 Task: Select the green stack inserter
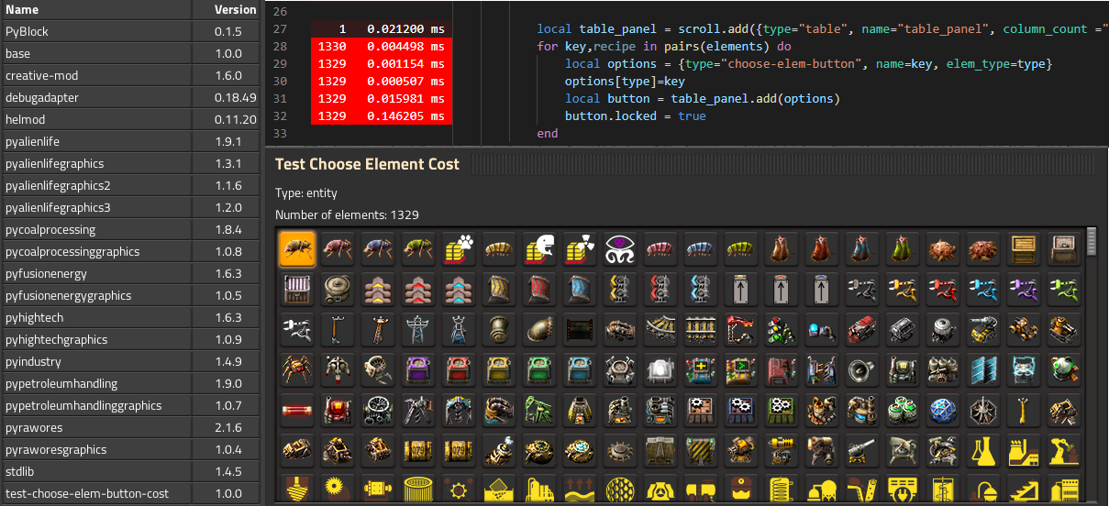click(x=1063, y=288)
